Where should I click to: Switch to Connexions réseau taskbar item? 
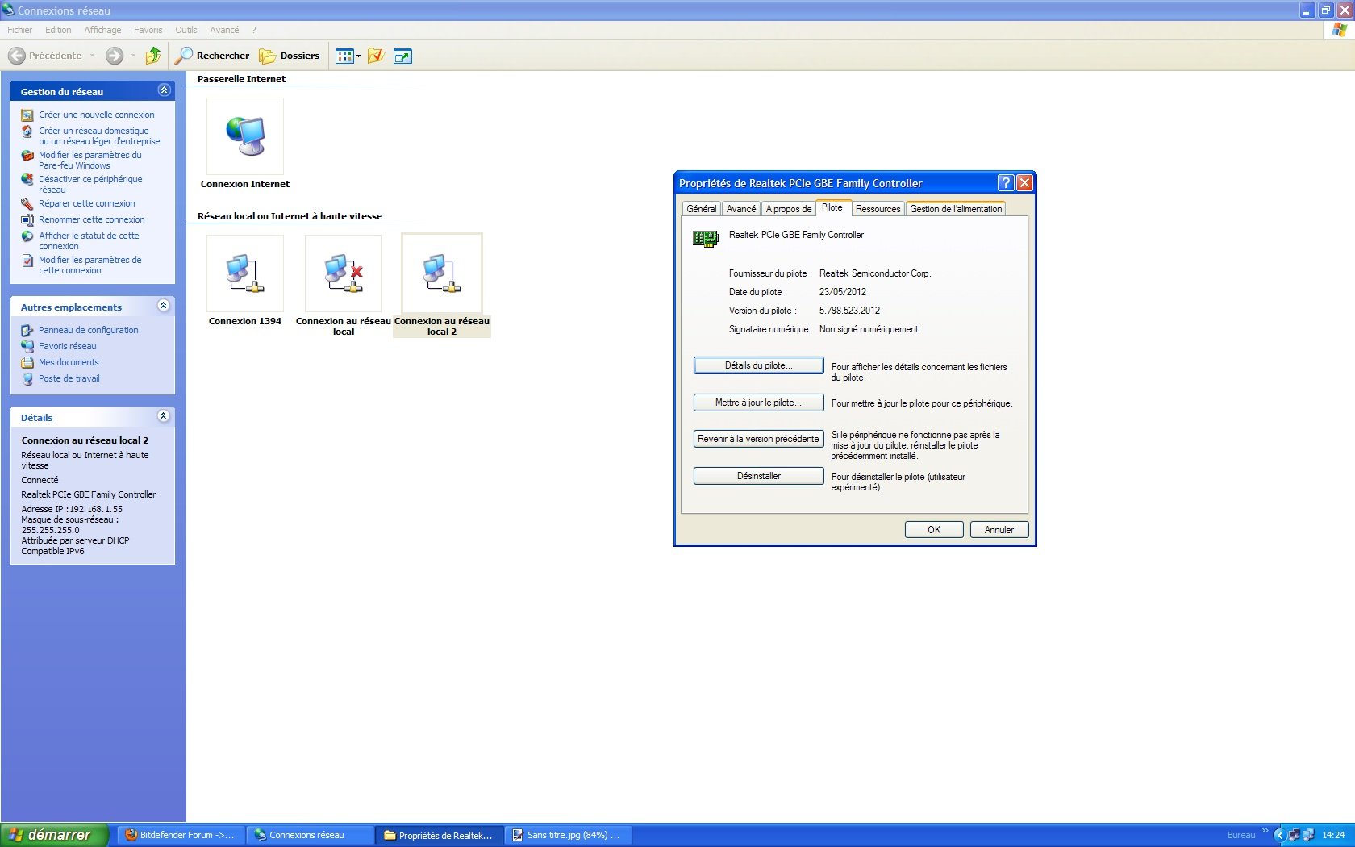pyautogui.click(x=310, y=835)
